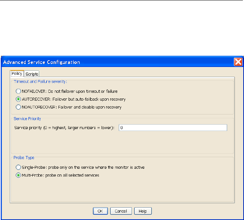Image resolution: width=244 pixels, height=220 pixels.
Task: Click the 'Service Priority' group heading
Action: tap(27, 119)
